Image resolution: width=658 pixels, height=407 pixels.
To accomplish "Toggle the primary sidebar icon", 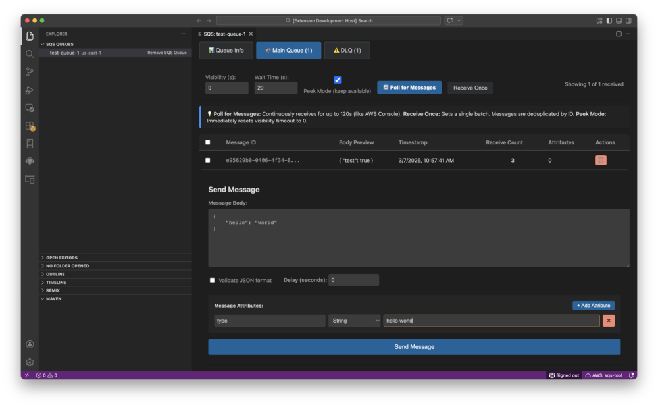I will point(609,20).
